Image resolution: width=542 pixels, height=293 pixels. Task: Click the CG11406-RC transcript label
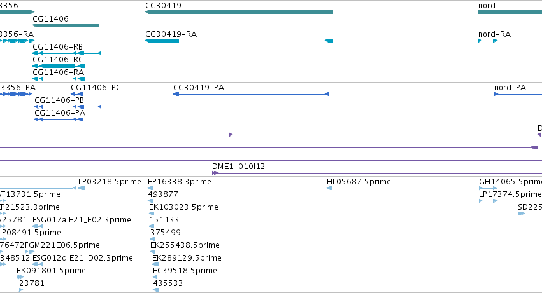tap(58, 59)
